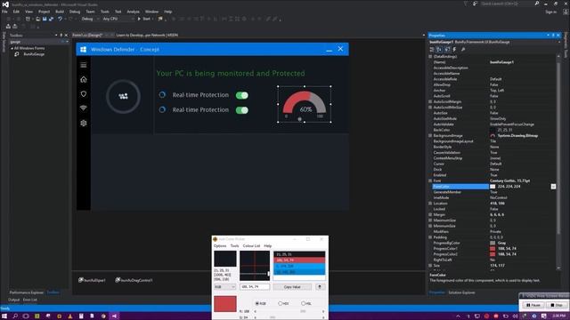Click the Toolbox search field

(x=37, y=42)
